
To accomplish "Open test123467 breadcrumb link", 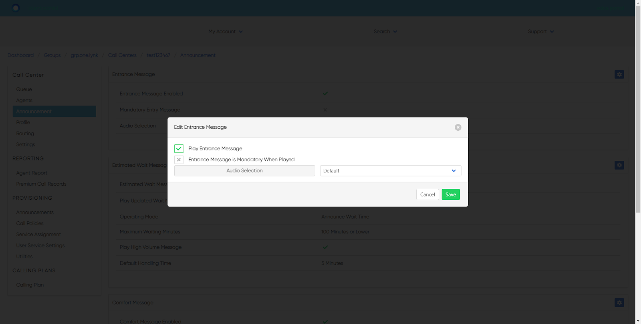I will pyautogui.click(x=158, y=55).
